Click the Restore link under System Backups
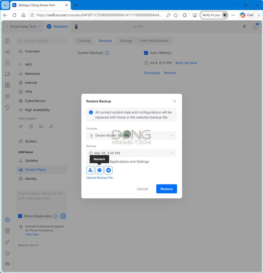Screen dimensions: 263x273 [x=170, y=73]
